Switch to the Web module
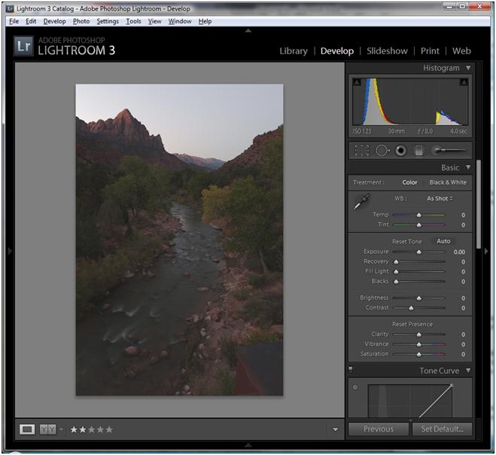 coord(461,51)
